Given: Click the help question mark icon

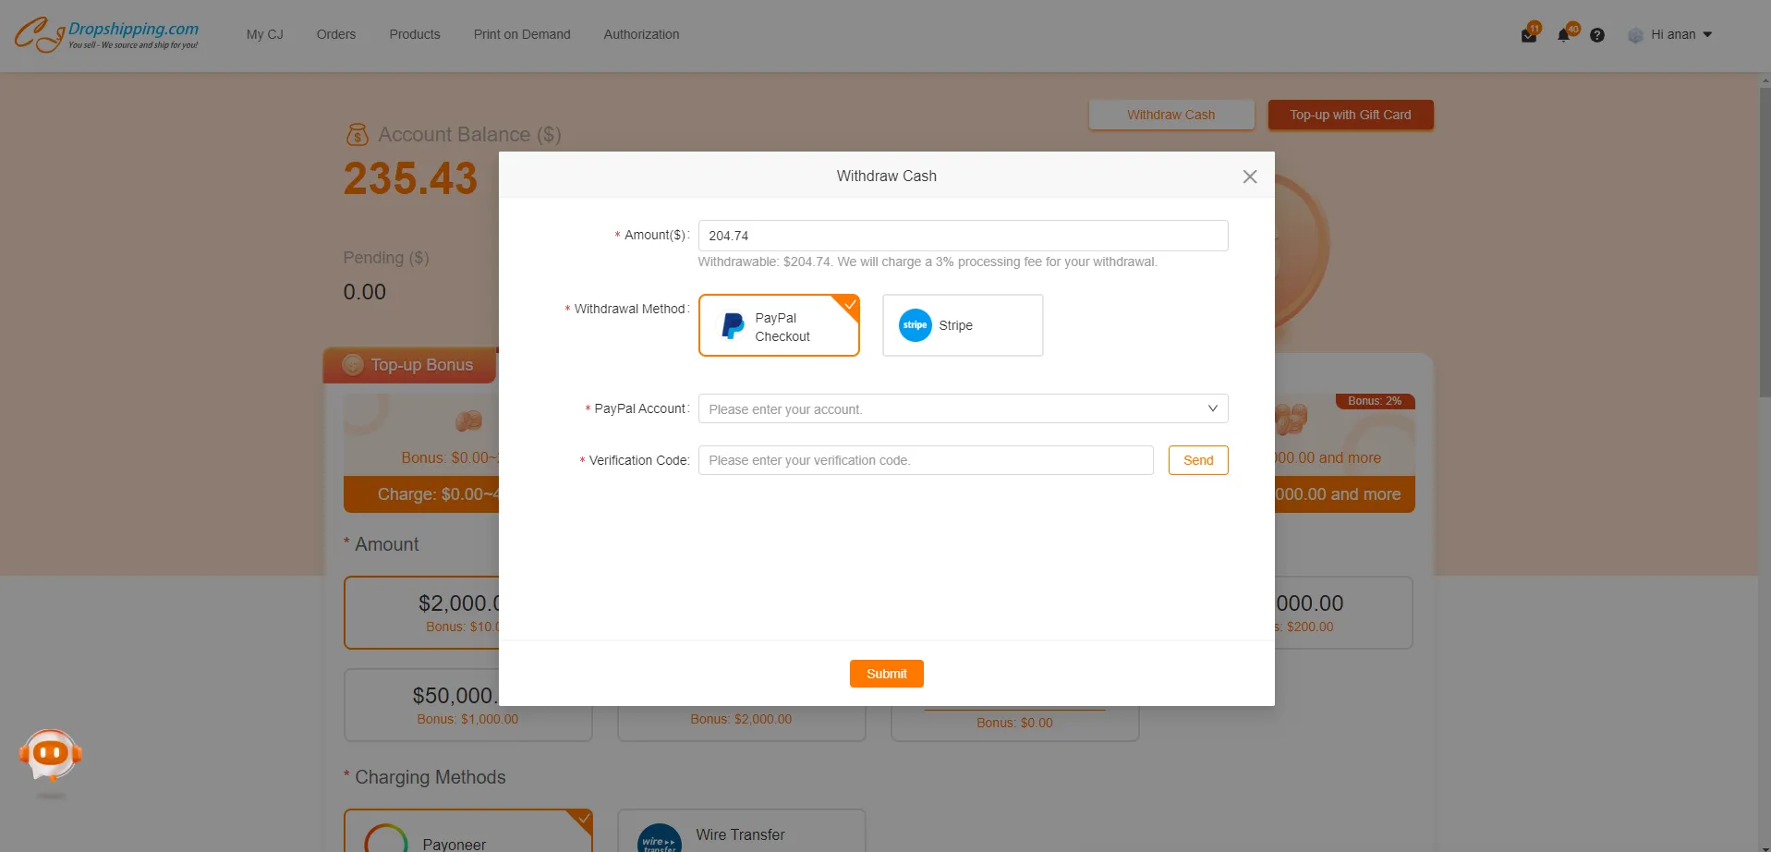Looking at the screenshot, I should pyautogui.click(x=1597, y=35).
